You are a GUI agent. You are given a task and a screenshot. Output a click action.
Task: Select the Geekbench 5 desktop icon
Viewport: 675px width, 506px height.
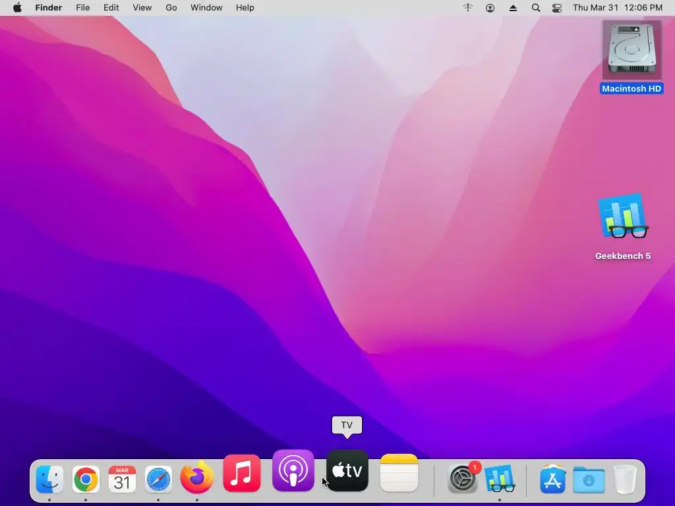(x=624, y=217)
